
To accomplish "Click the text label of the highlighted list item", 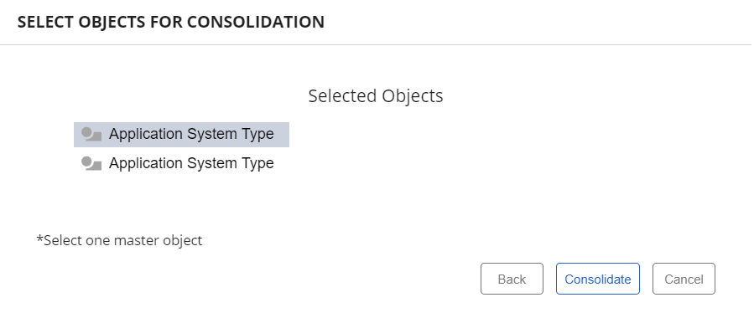I will [191, 134].
